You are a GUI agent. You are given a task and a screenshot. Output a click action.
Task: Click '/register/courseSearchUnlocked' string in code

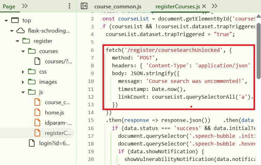[173, 50]
